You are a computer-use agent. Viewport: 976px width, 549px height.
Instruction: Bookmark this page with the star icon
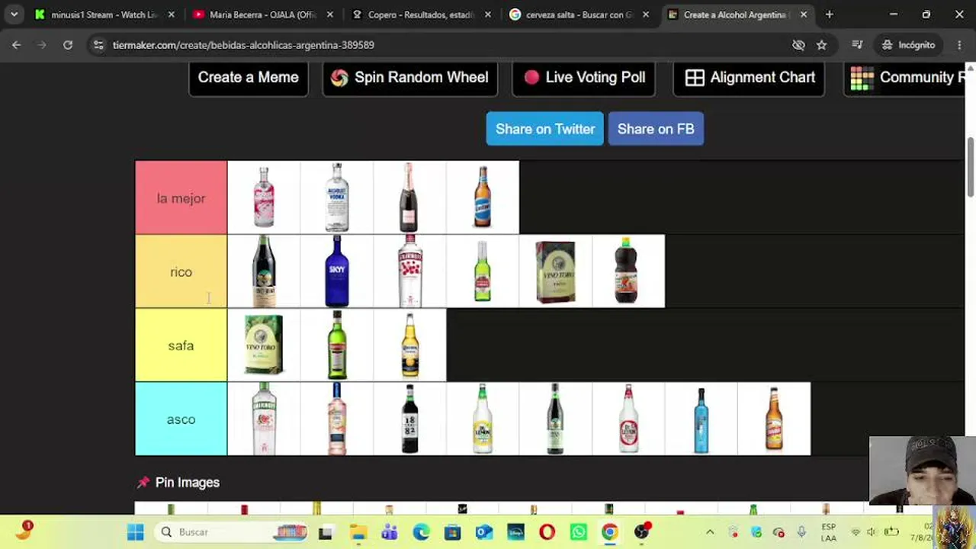click(x=821, y=45)
